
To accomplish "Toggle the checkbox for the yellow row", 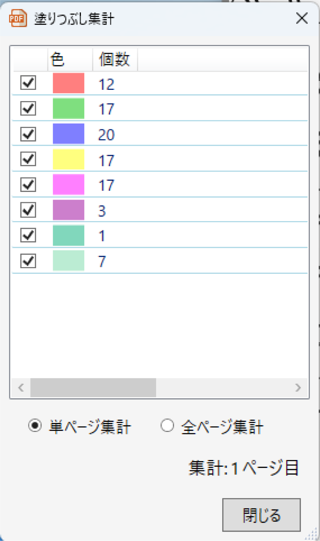I will coord(28,159).
